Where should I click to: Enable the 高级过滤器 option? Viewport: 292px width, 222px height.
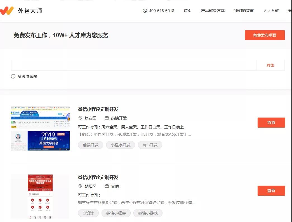(x=13, y=76)
